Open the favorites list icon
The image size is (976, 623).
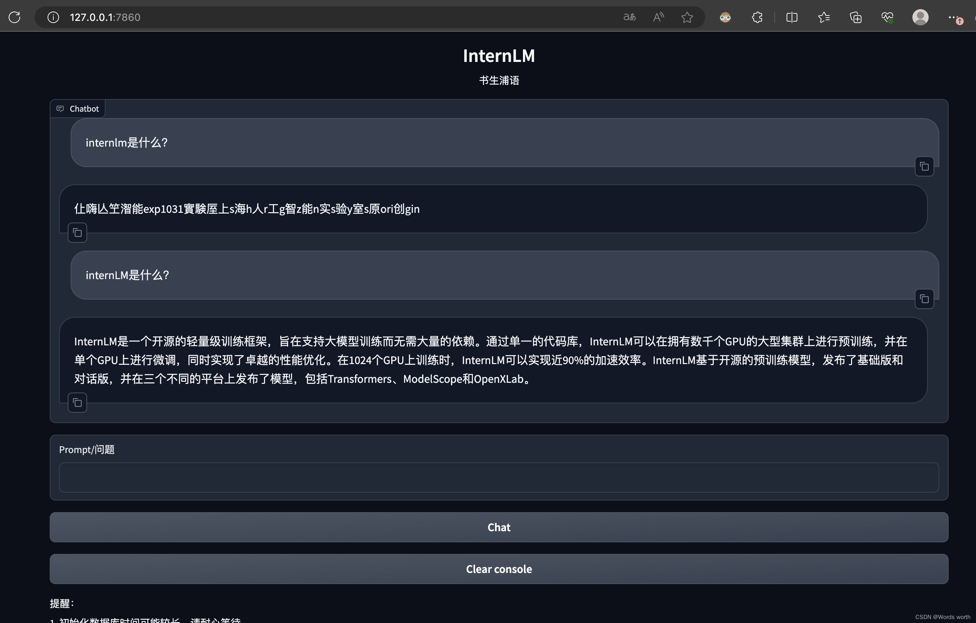point(824,17)
